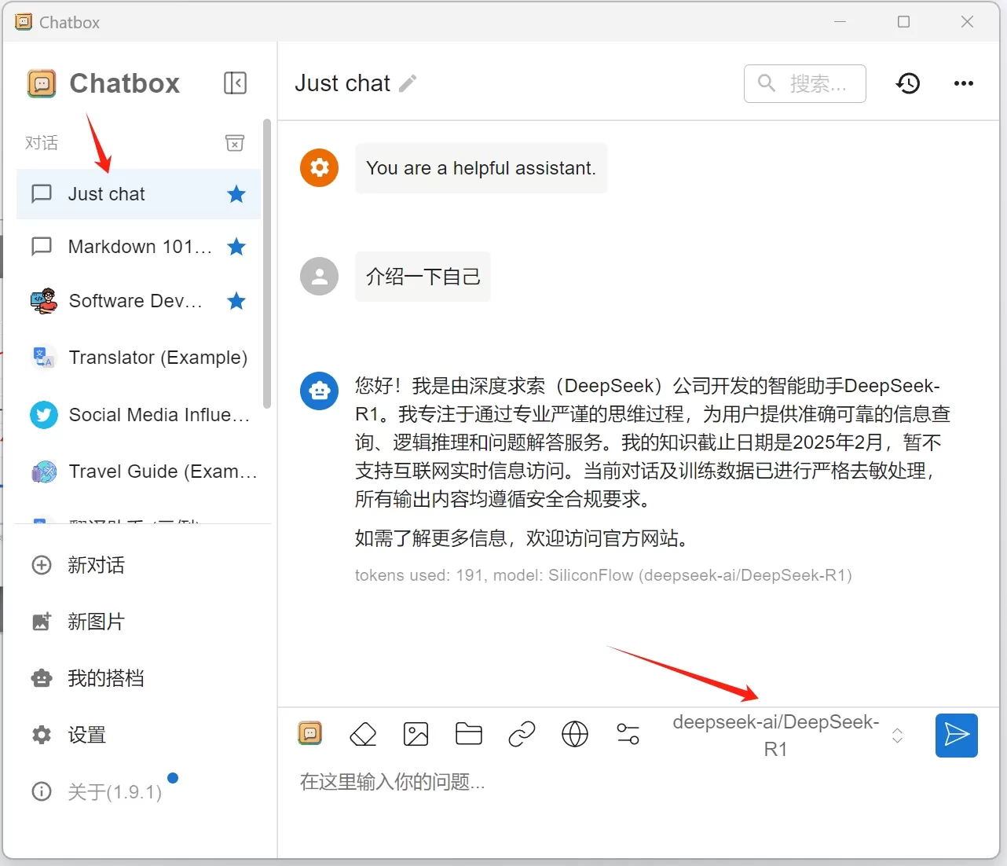Edit the Just chat title with the pencil icon

tap(408, 83)
